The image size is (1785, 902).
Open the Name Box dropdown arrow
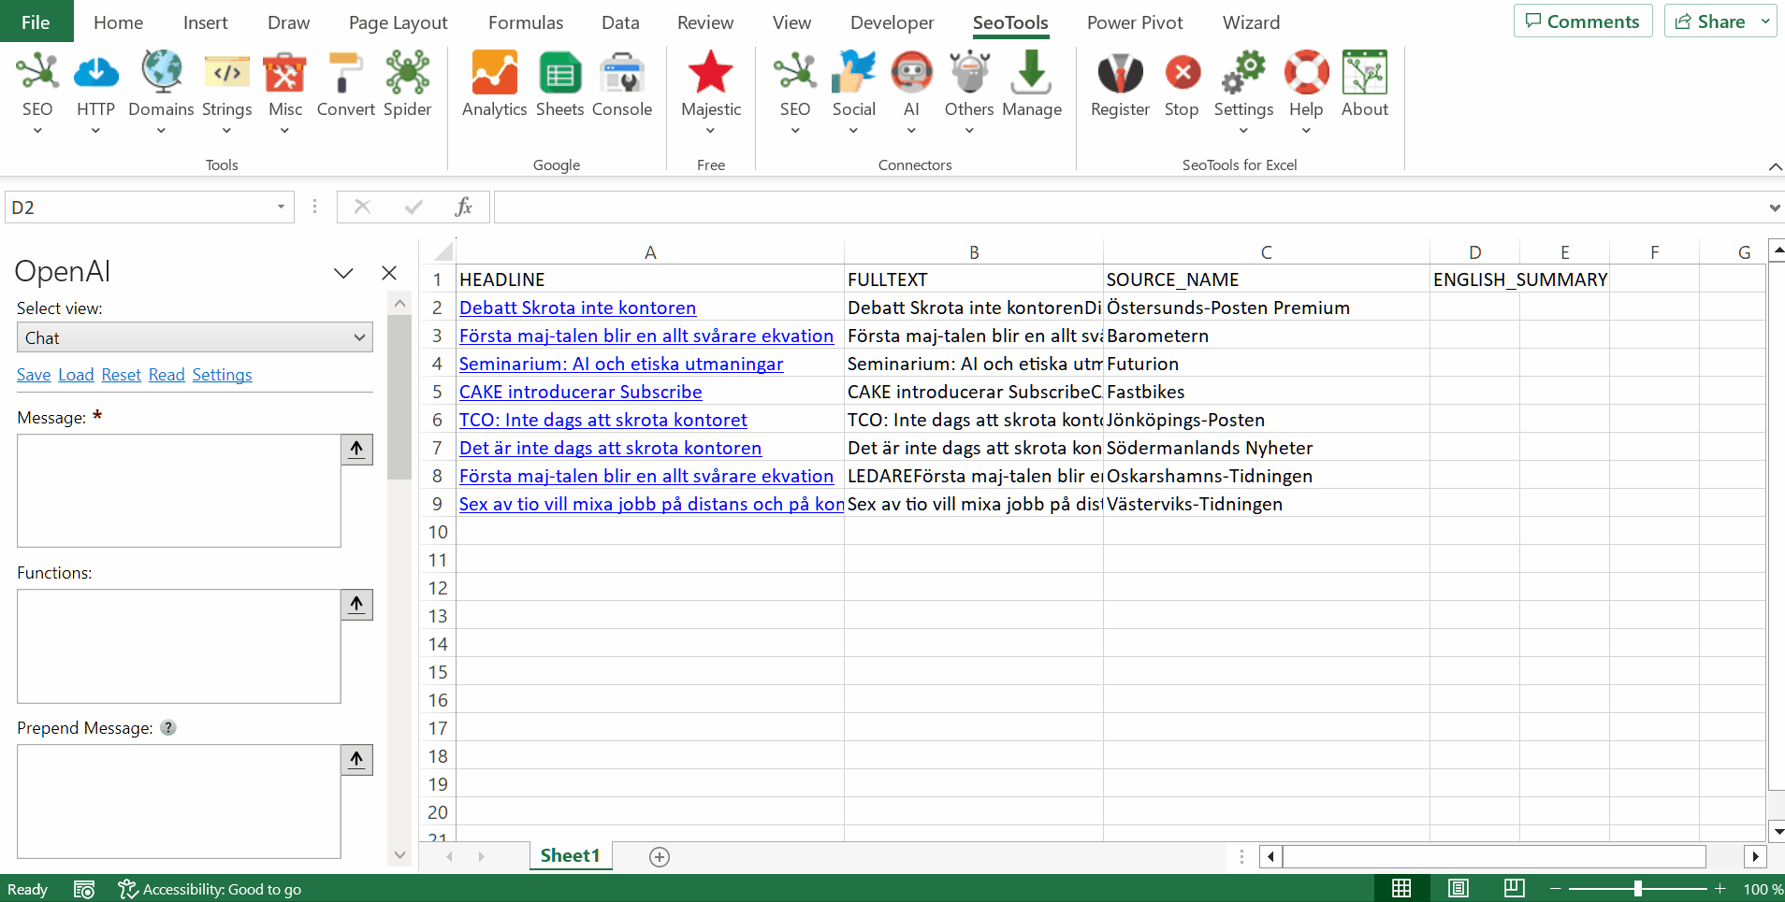pos(280,208)
